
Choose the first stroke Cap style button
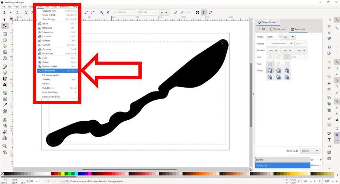pos(270,64)
